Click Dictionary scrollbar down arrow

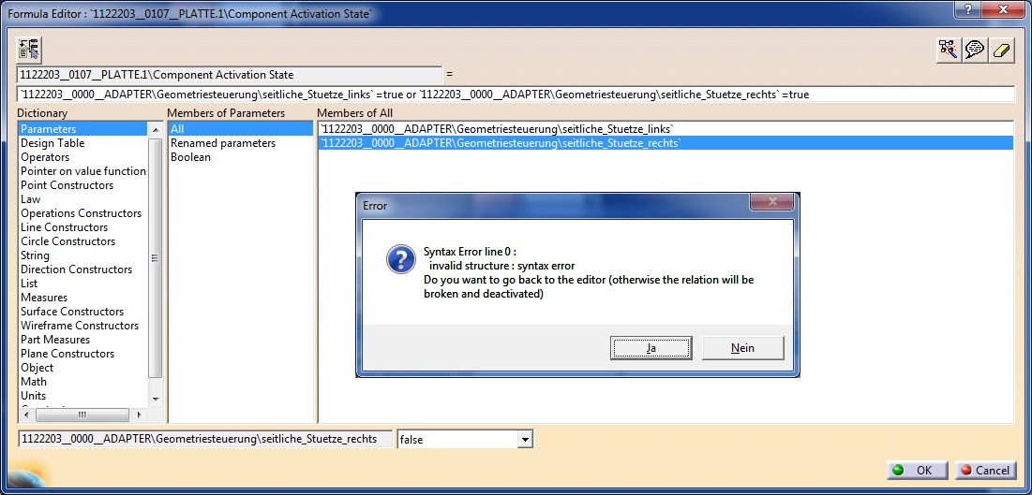156,399
